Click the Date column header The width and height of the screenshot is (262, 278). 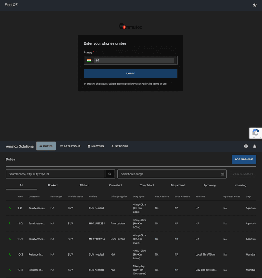(20, 197)
